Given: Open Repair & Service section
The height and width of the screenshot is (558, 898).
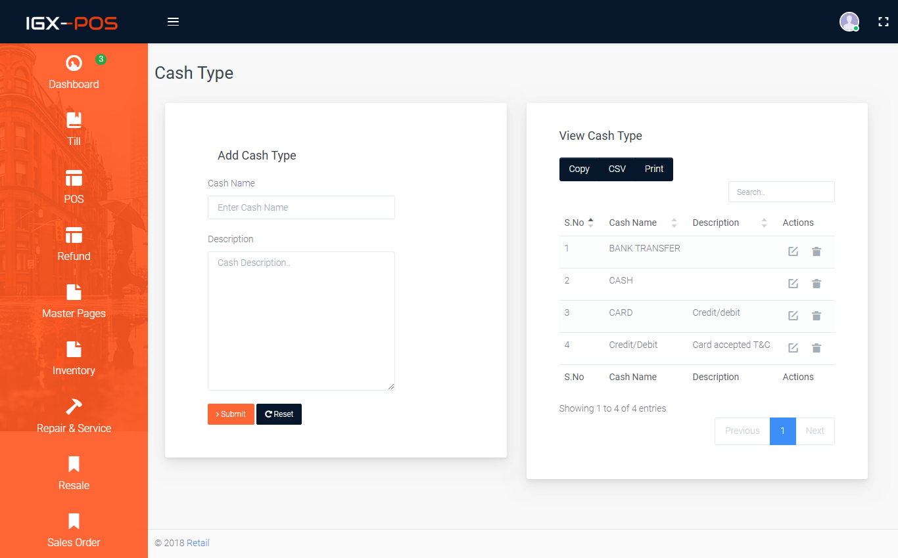Looking at the screenshot, I should pos(74,416).
